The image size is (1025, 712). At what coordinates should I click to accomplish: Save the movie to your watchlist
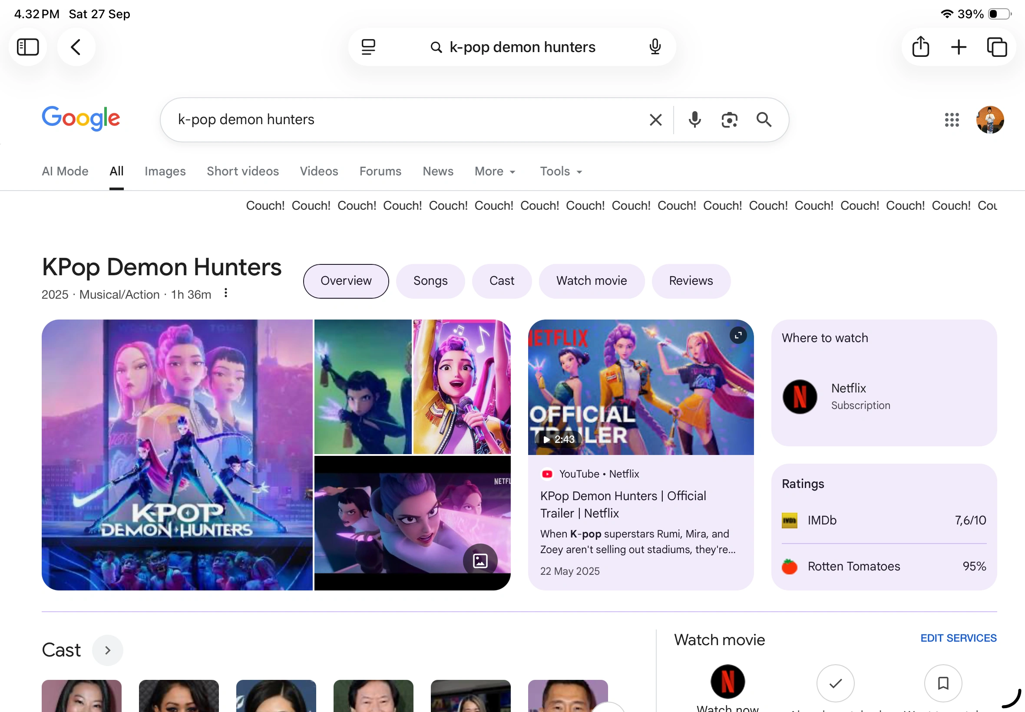click(x=943, y=683)
